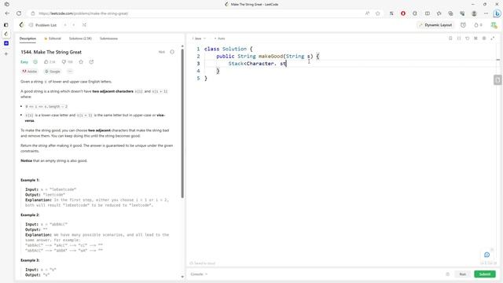The image size is (503, 283).
Task: Switch to the Description tab
Action: click(x=28, y=39)
